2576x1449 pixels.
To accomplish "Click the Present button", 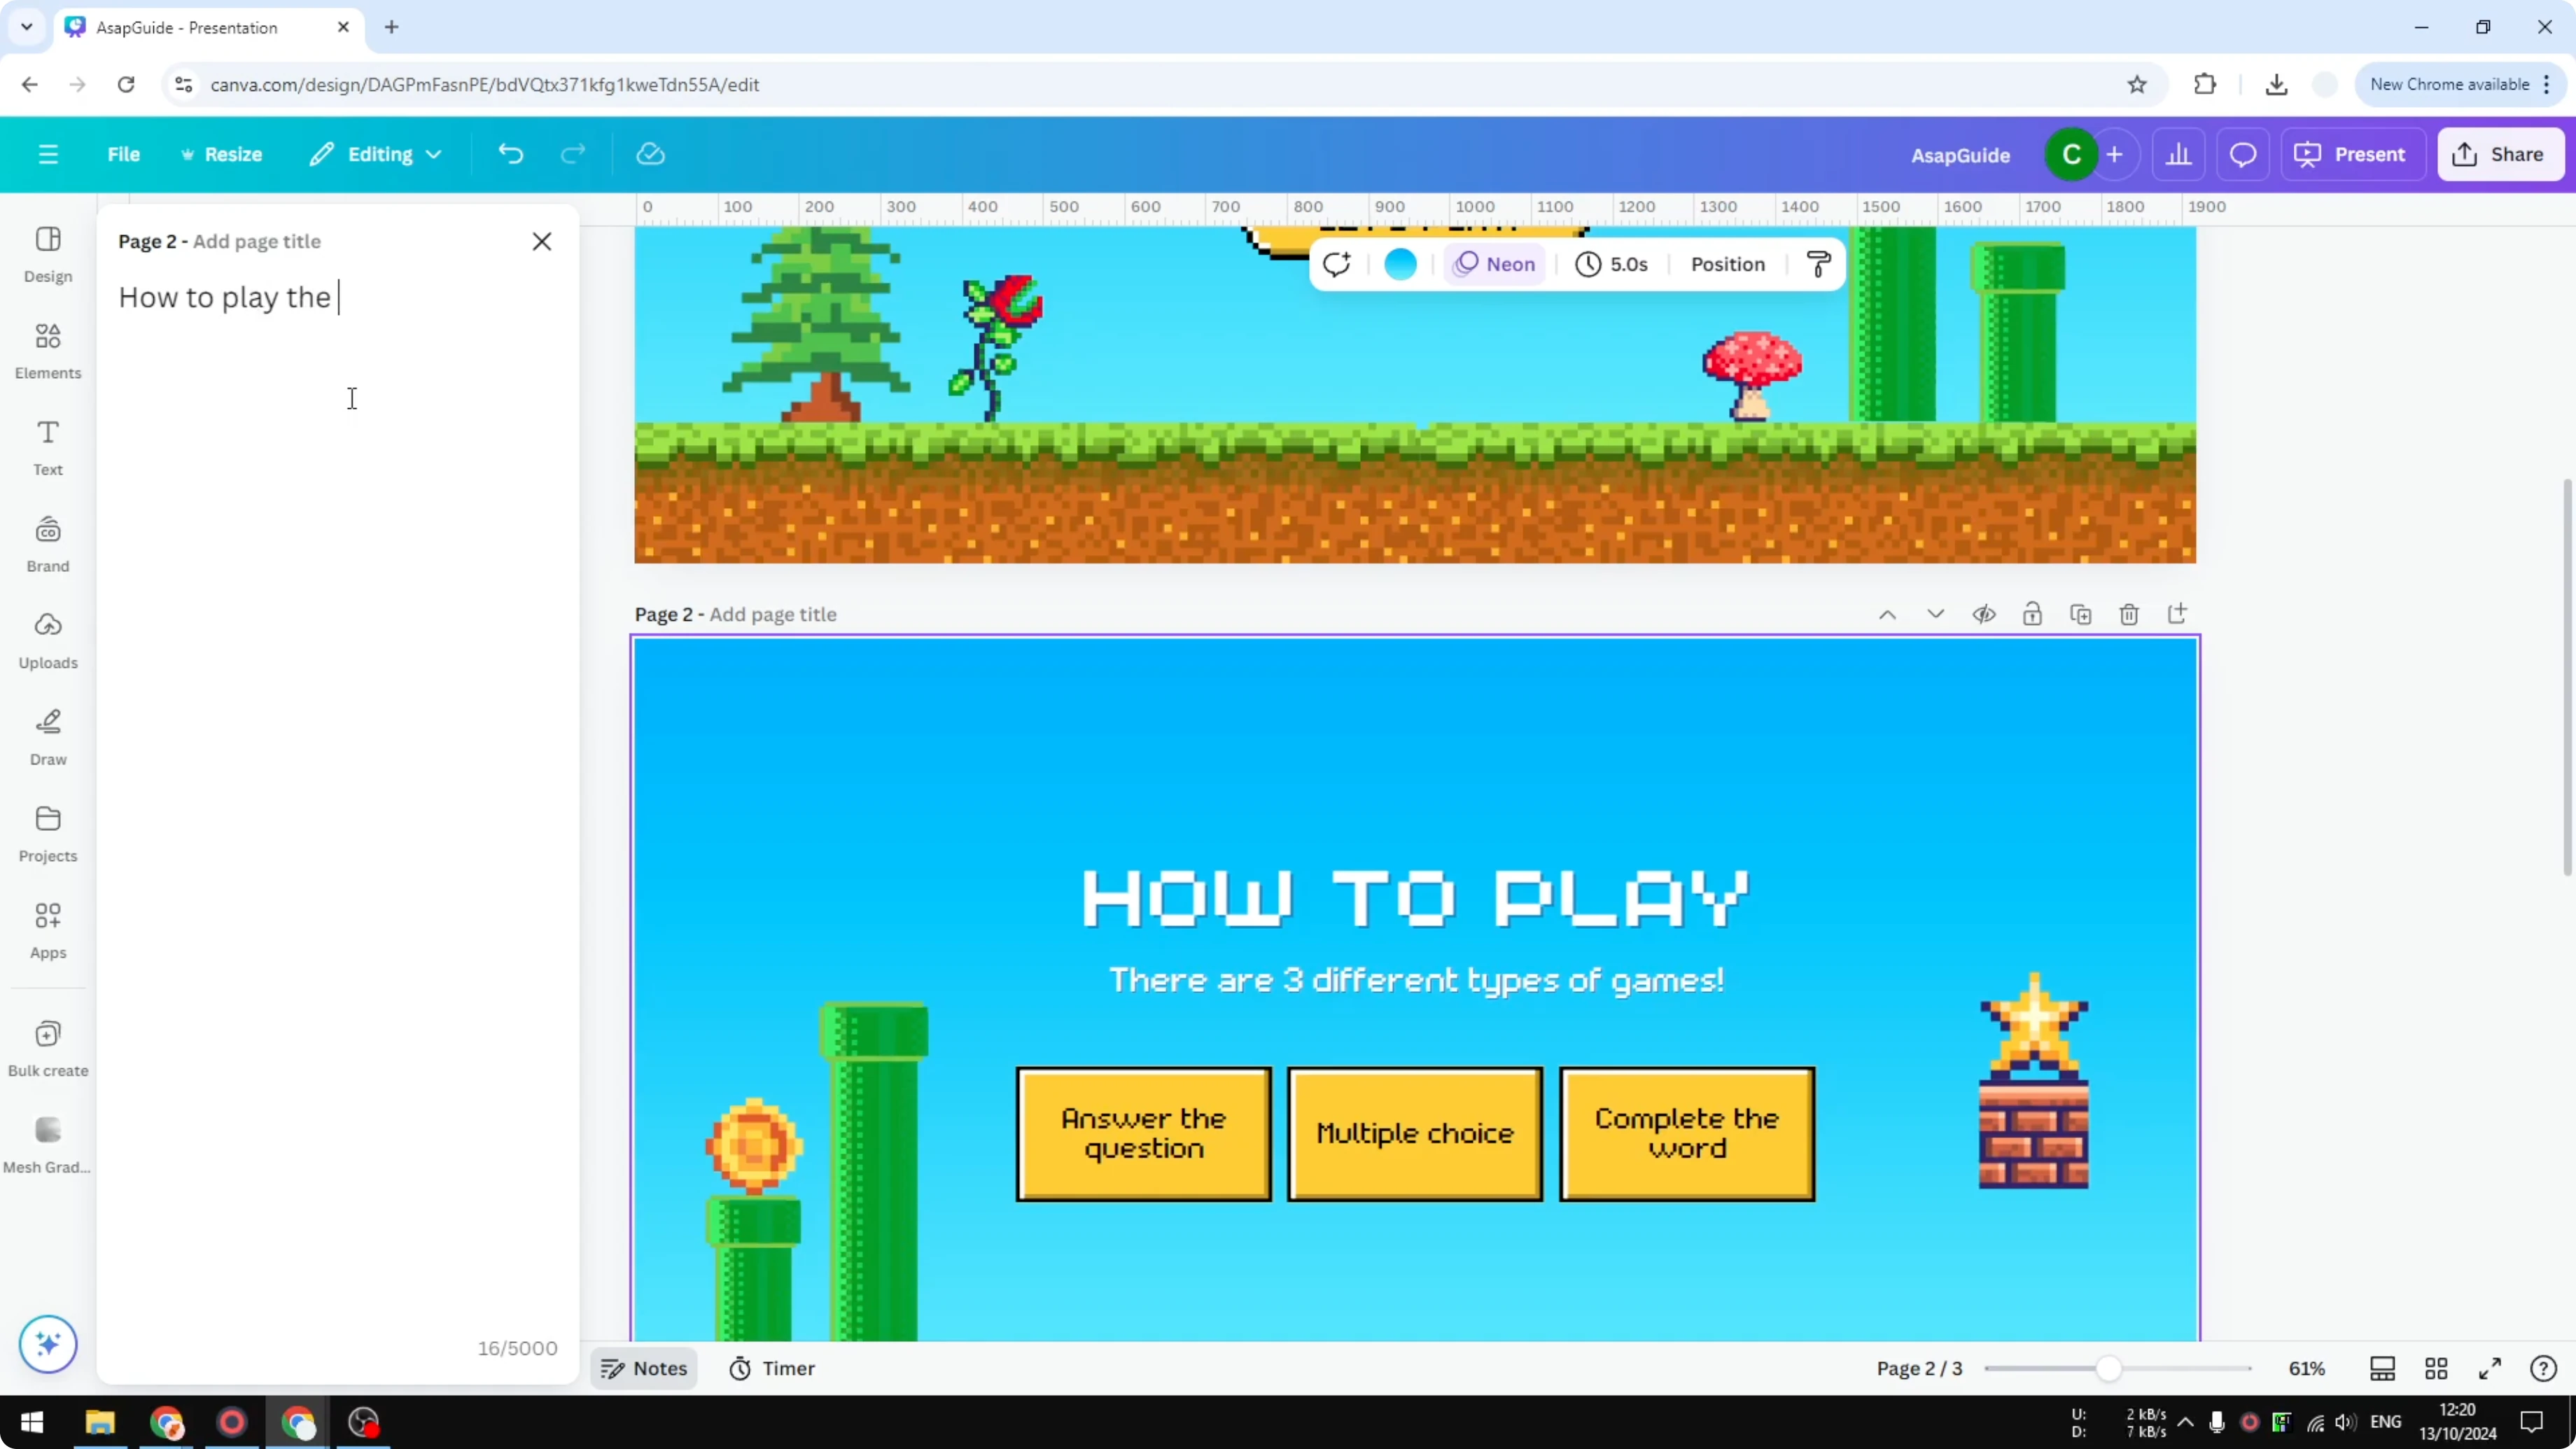I will click(2353, 154).
